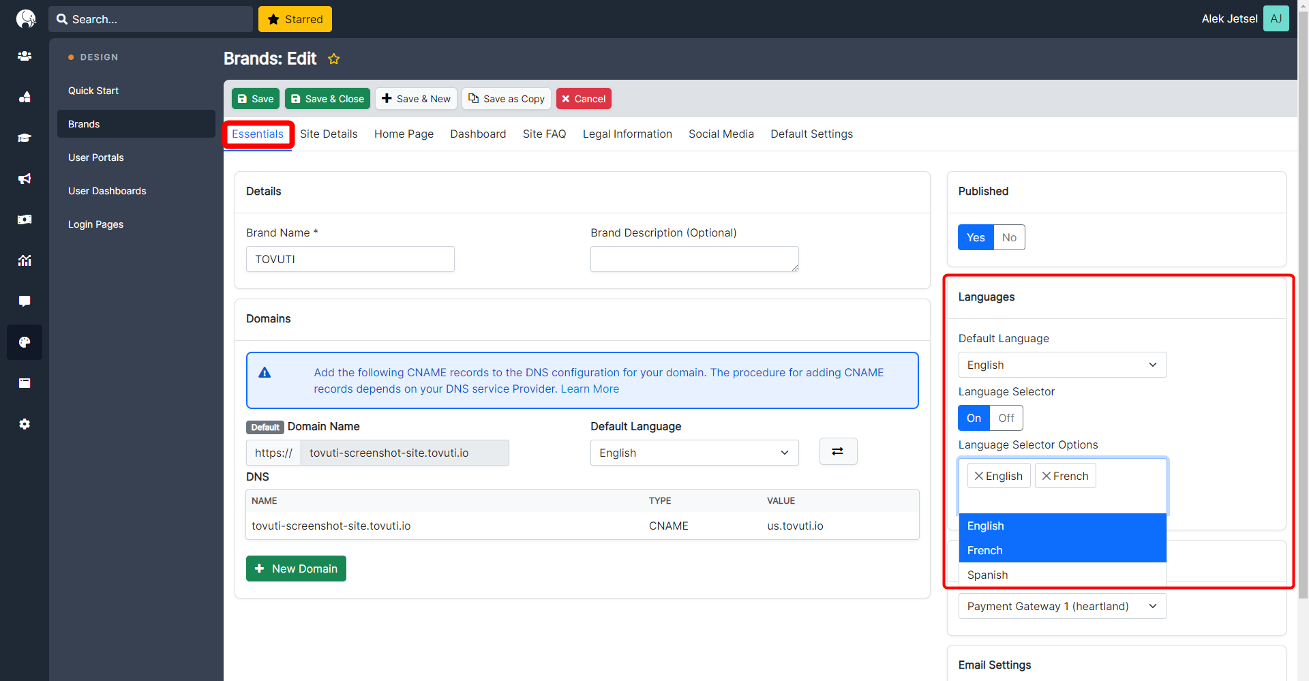Star the Brands: Edit page title
Viewport: 1309px width, 681px height.
pyautogui.click(x=333, y=59)
